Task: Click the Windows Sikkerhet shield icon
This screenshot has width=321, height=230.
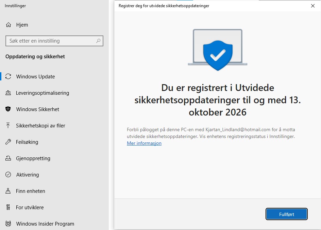Action: tap(8, 109)
